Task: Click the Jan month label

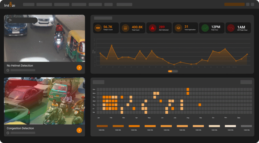Action: [98, 118]
